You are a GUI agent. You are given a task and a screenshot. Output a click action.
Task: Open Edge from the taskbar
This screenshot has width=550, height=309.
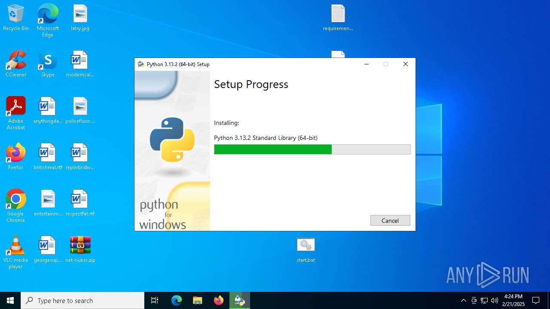tap(177, 300)
